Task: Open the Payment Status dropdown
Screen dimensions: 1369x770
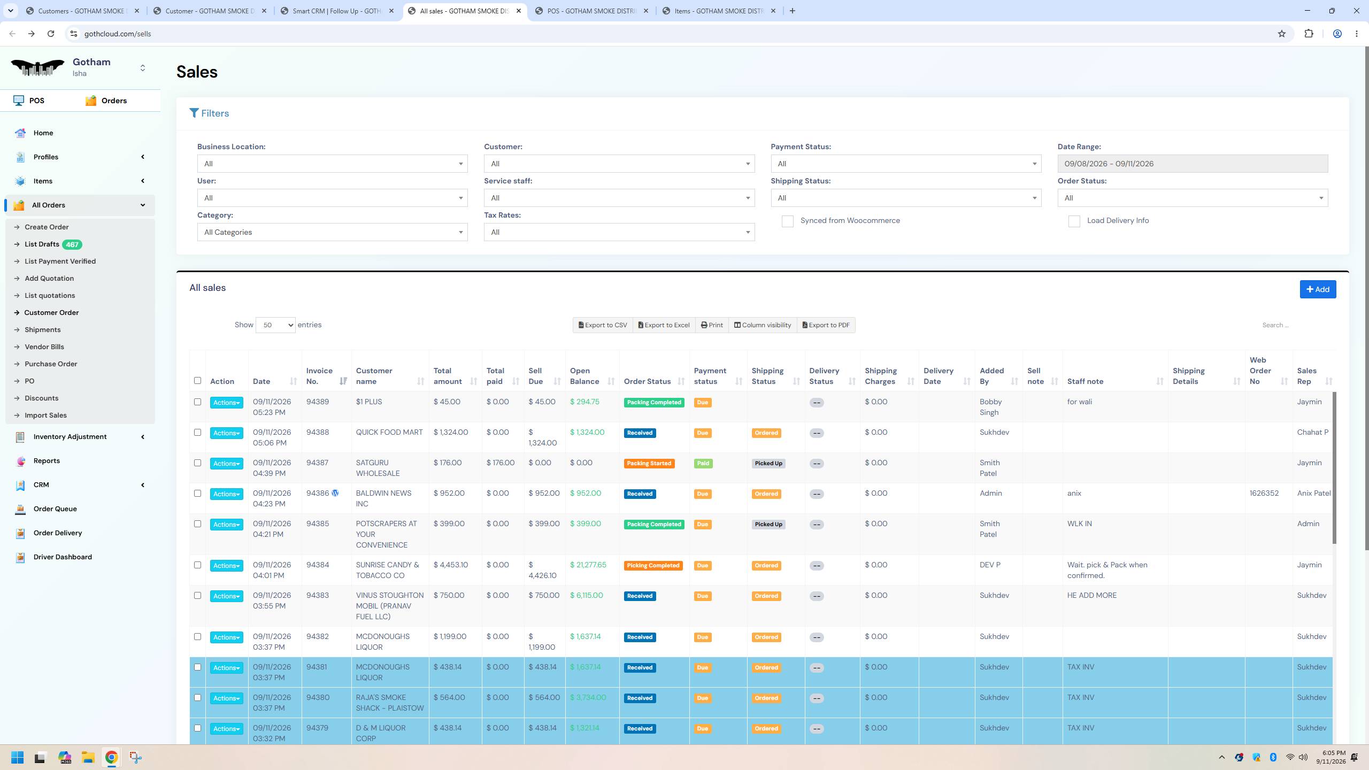Action: (906, 164)
